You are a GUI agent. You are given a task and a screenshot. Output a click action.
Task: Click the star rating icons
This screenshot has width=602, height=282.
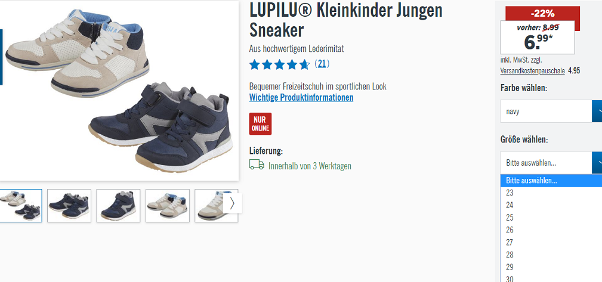279,64
